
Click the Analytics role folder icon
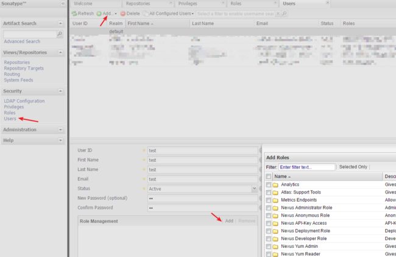coord(275,185)
